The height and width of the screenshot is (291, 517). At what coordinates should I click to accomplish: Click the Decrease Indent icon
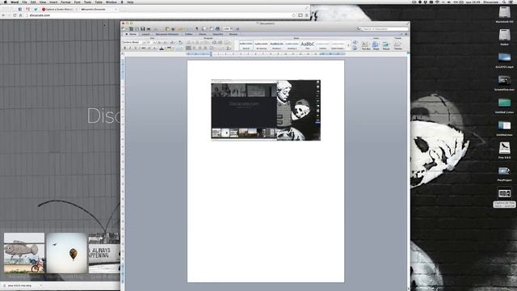(214, 43)
